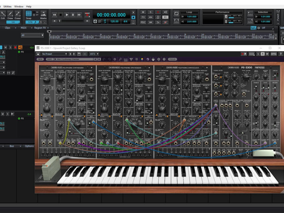Jump to the project end
This screenshot has height=213, width=284.
tap(87, 21)
